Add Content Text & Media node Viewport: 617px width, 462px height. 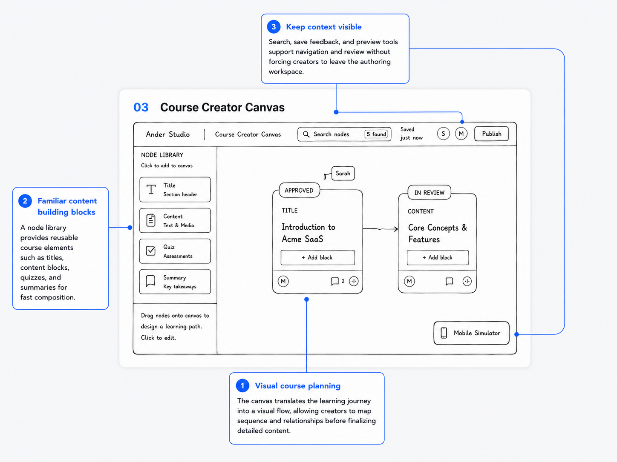click(x=175, y=220)
